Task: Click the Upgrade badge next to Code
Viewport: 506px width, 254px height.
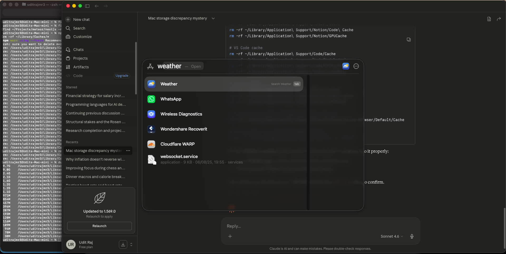Action: point(122,76)
